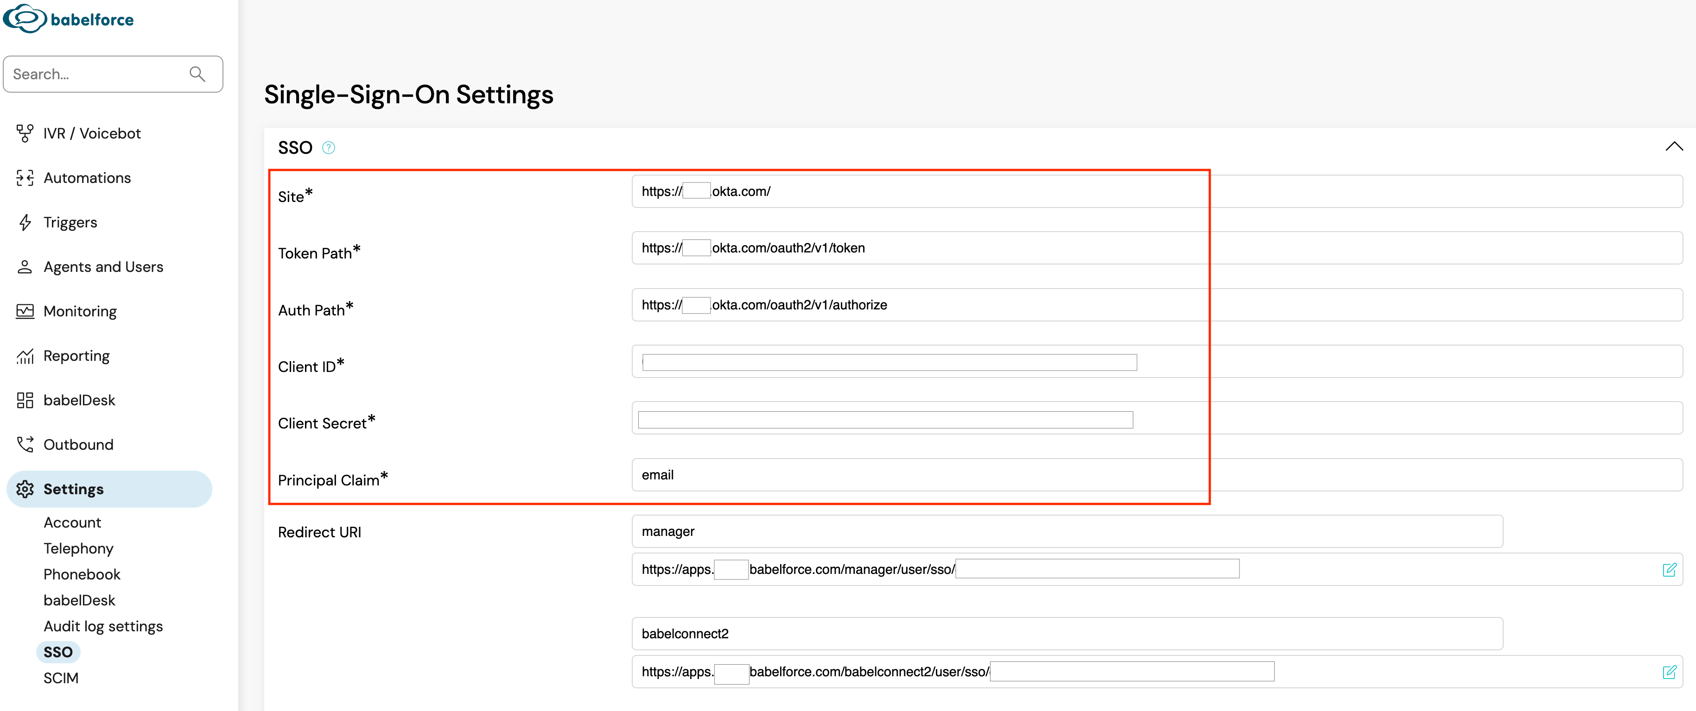Navigate to Monitoring
Image resolution: width=1696 pixels, height=711 pixels.
pyautogui.click(x=80, y=311)
